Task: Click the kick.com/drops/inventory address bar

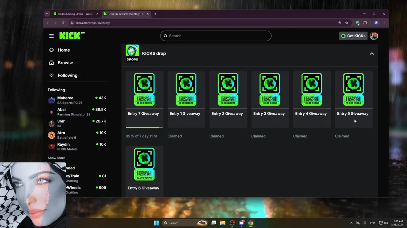Action: pos(203,23)
